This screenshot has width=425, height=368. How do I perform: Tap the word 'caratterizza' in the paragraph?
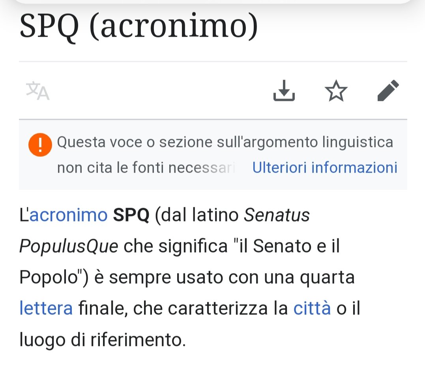(218, 308)
